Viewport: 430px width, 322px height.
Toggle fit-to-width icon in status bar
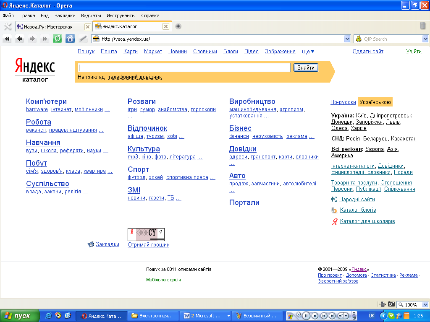tap(383, 304)
